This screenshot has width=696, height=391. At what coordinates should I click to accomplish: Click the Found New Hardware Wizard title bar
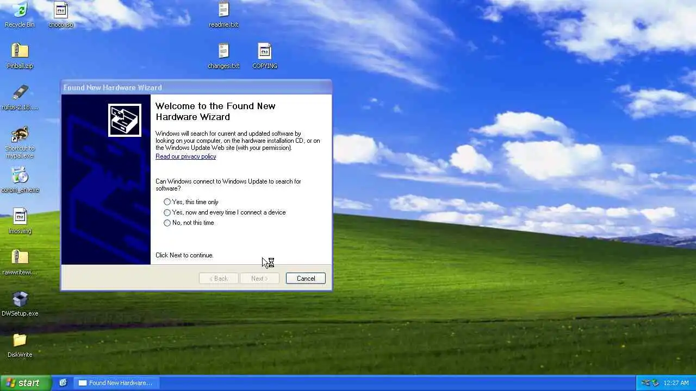tap(196, 87)
